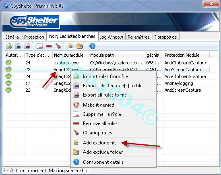Click Add exclude folder toolbar icon
Image resolution: width=221 pixels, height=175 pixels.
click(x=80, y=46)
